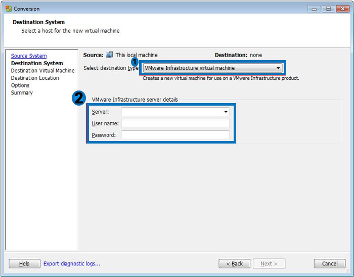Image resolution: width=354 pixels, height=277 pixels.
Task: Go Back to previous wizard page
Action: pos(234,263)
